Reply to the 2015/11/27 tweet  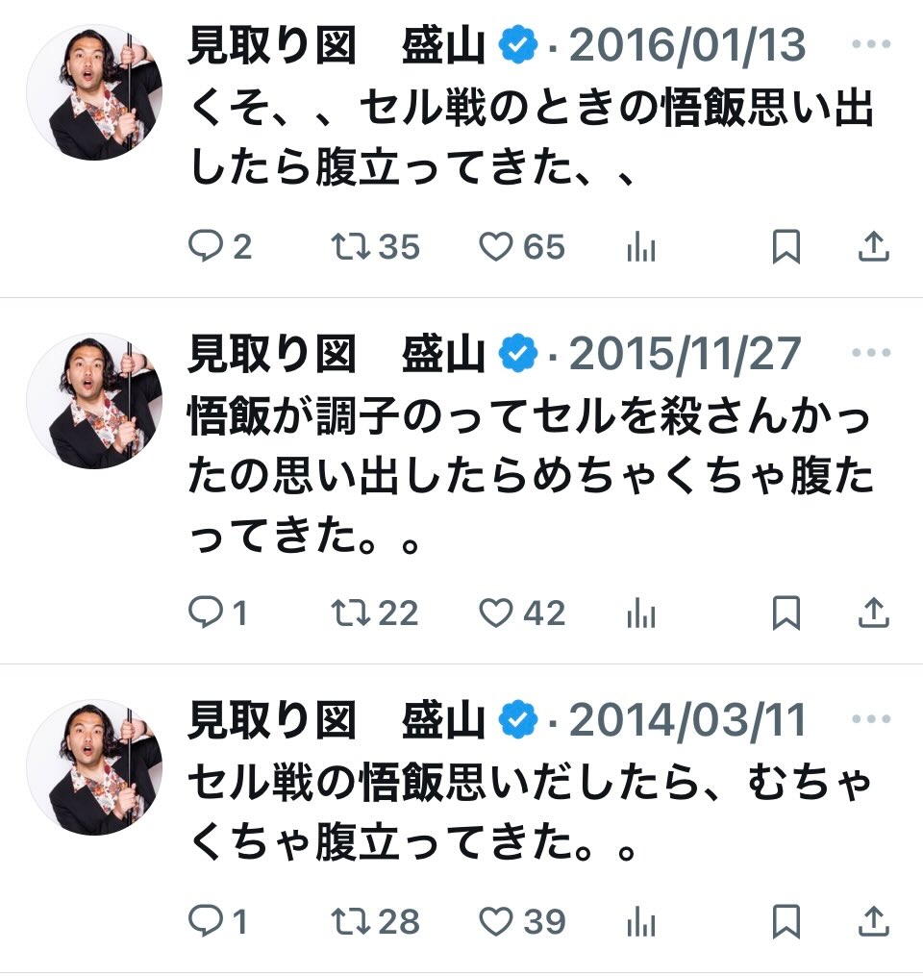pos(205,613)
